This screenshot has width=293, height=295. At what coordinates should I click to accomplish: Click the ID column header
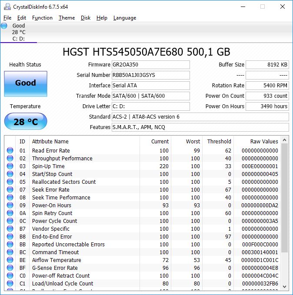point(22,141)
